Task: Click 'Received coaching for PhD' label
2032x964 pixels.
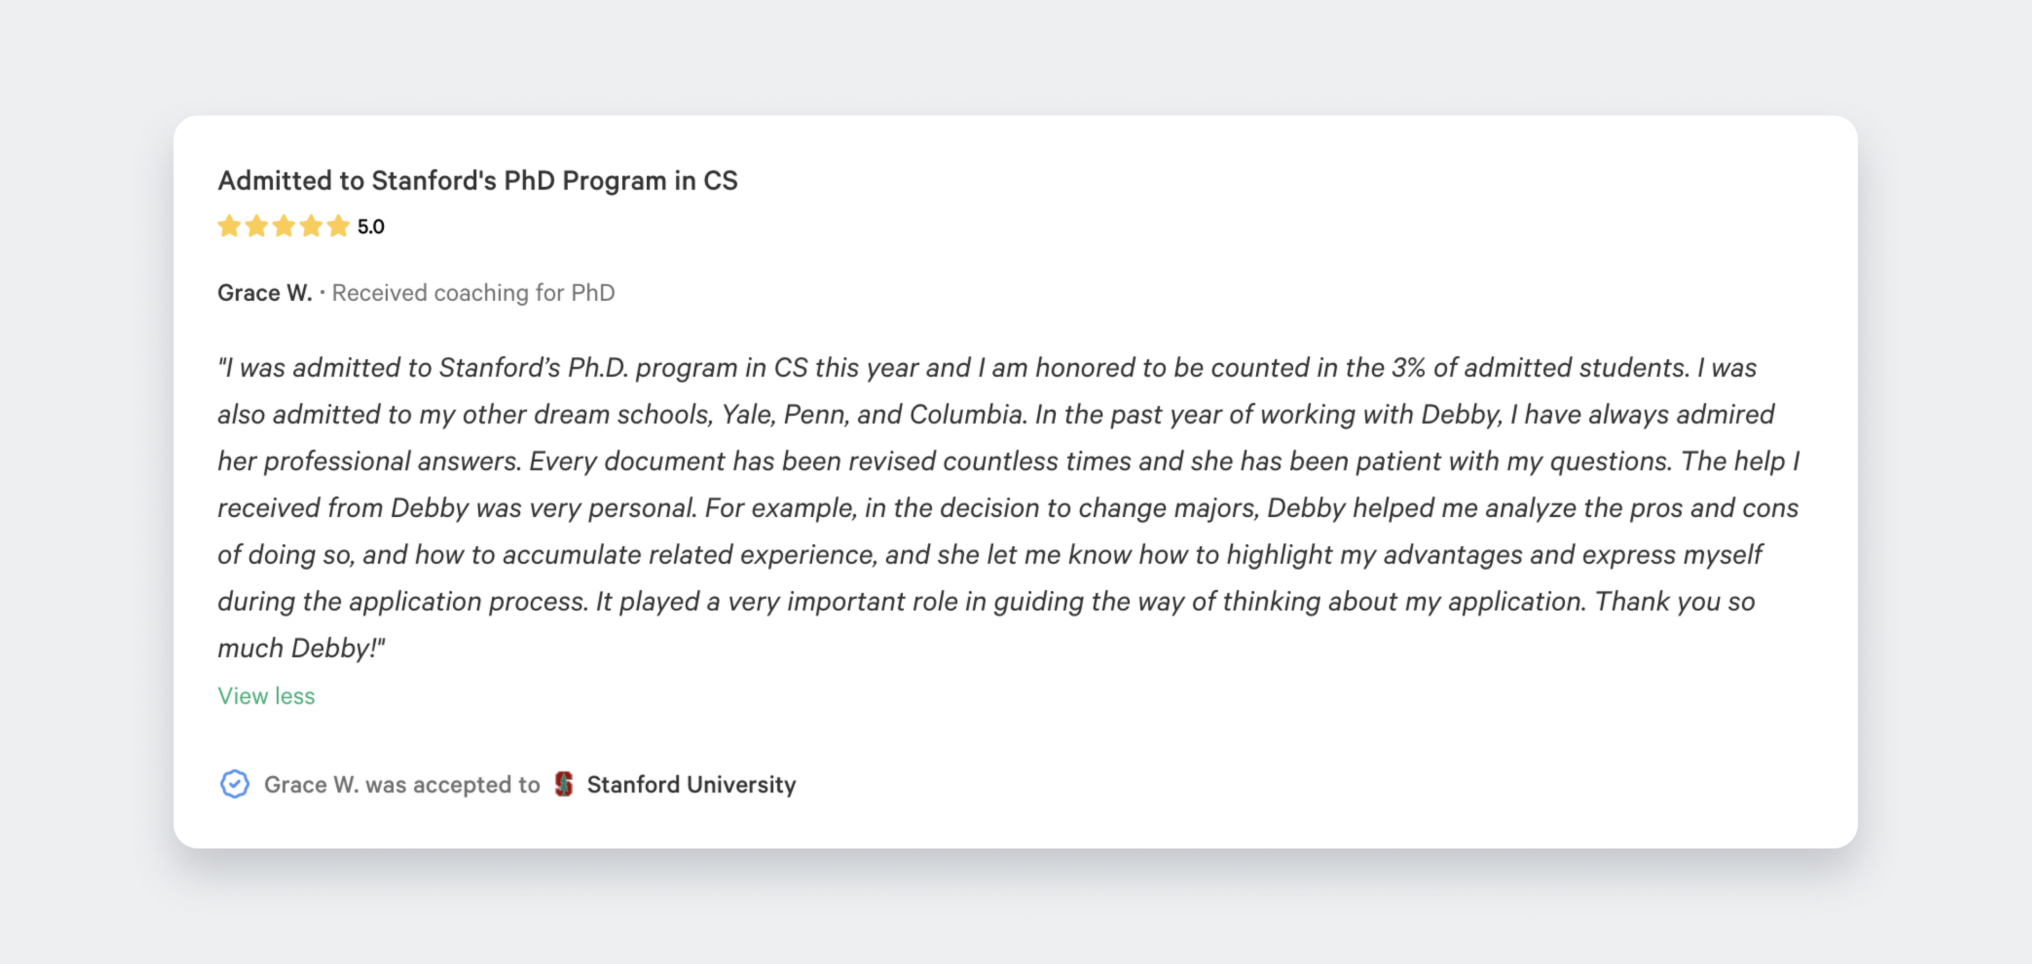Action: pos(473,293)
